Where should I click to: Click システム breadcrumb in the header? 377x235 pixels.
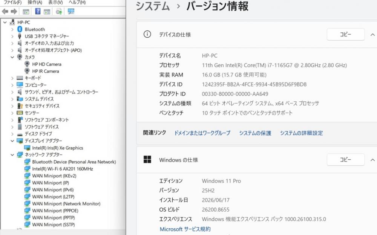(x=153, y=6)
